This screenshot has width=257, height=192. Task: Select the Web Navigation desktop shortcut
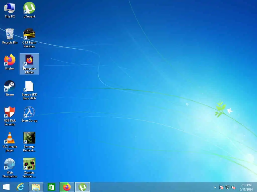pyautogui.click(x=10, y=168)
